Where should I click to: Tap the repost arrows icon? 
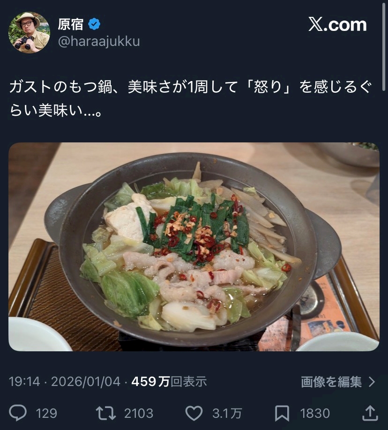105,413
